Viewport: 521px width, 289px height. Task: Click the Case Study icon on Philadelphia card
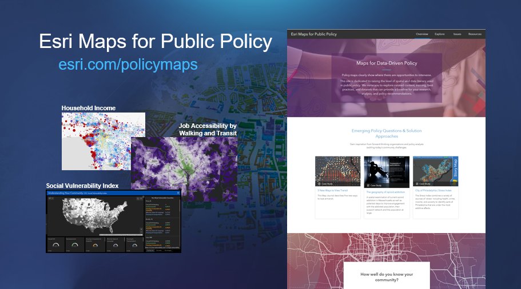417,184
